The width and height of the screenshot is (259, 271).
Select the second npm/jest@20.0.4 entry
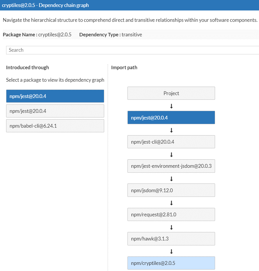pyautogui.click(x=55, y=111)
